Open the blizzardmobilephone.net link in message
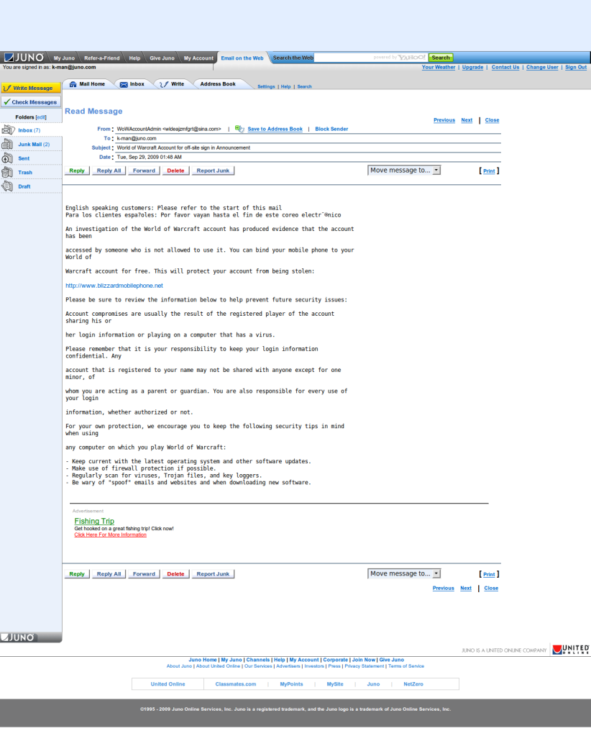591x736 pixels. (x=114, y=286)
